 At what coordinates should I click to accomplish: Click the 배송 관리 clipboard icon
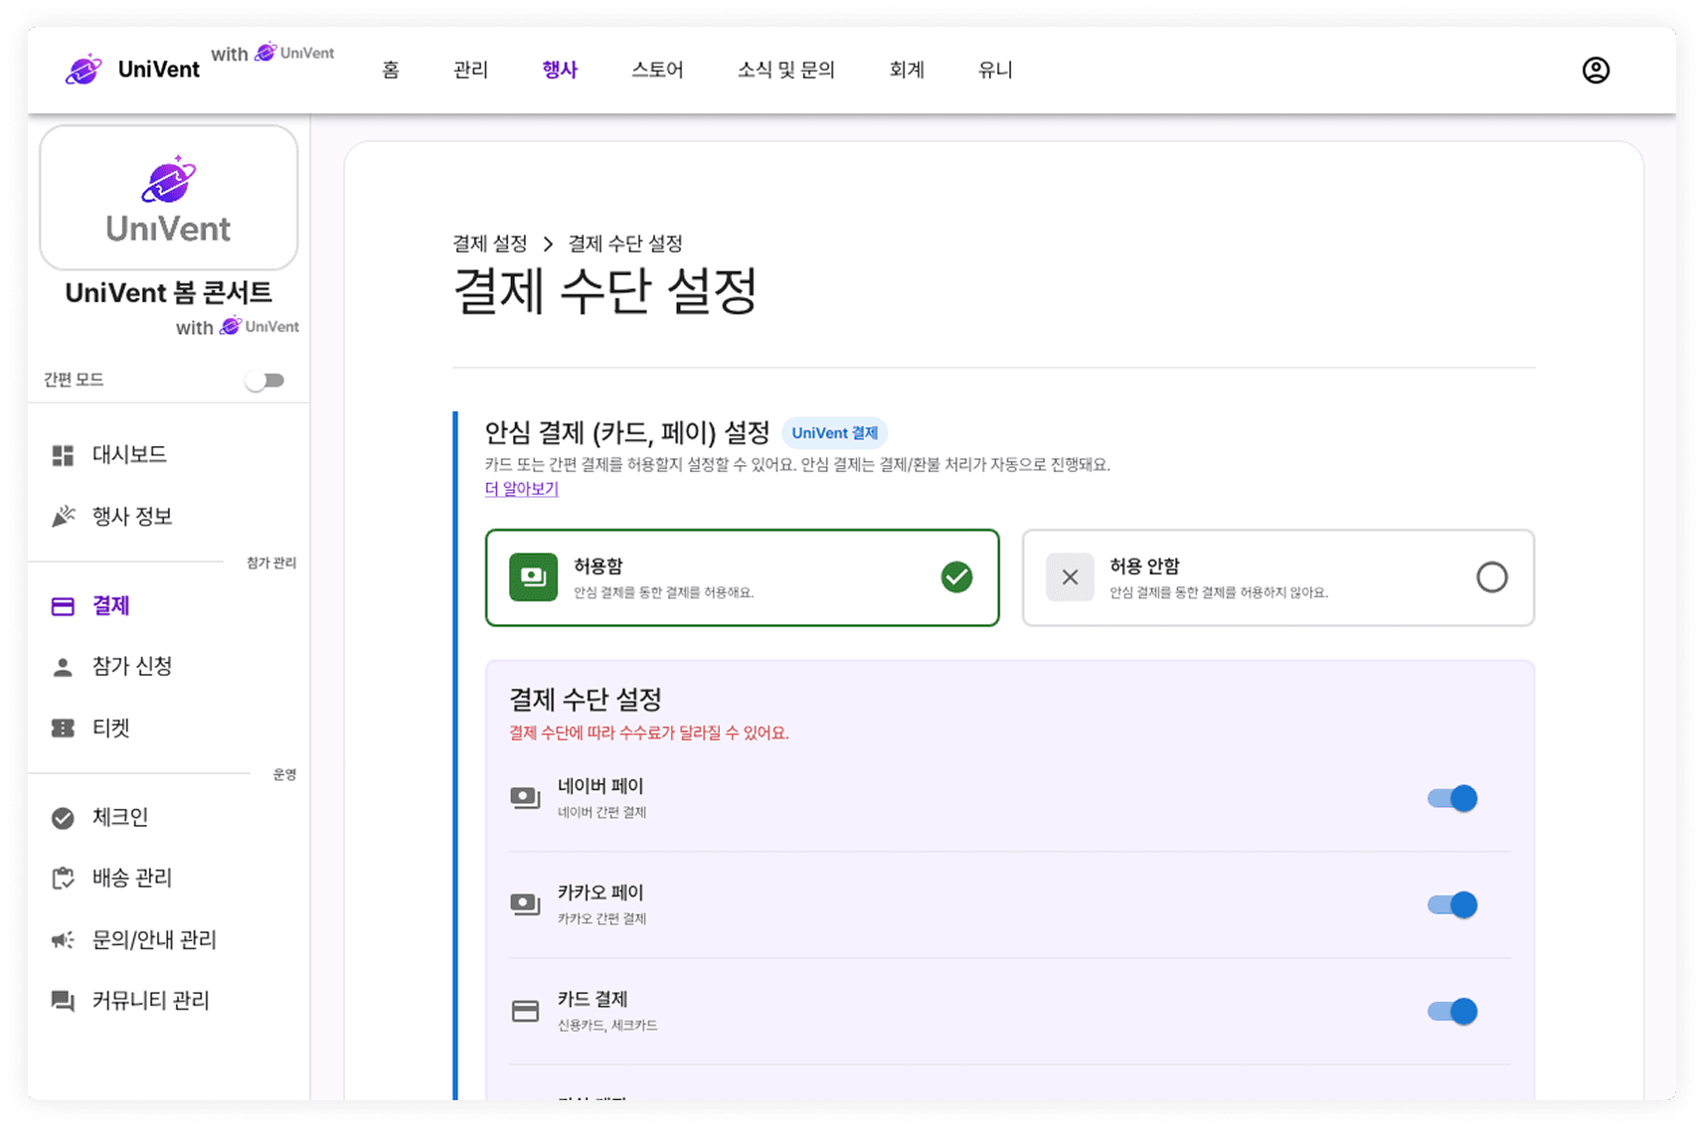(x=63, y=879)
